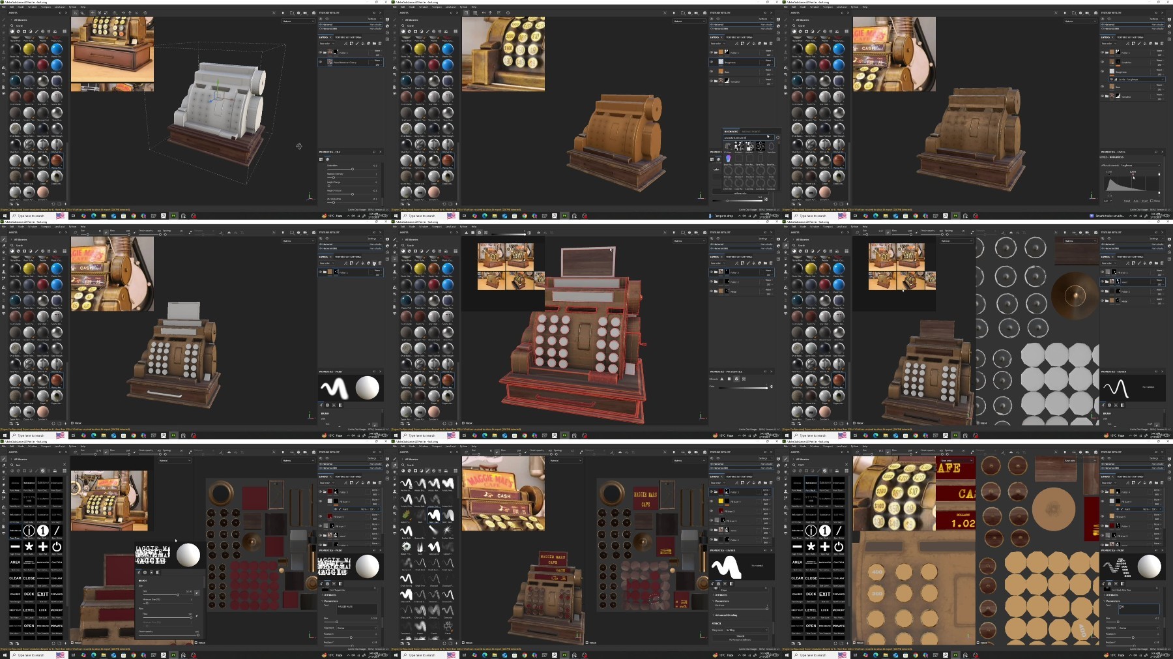Toggle Paint effect eye in bottom-left frame

pos(336,509)
